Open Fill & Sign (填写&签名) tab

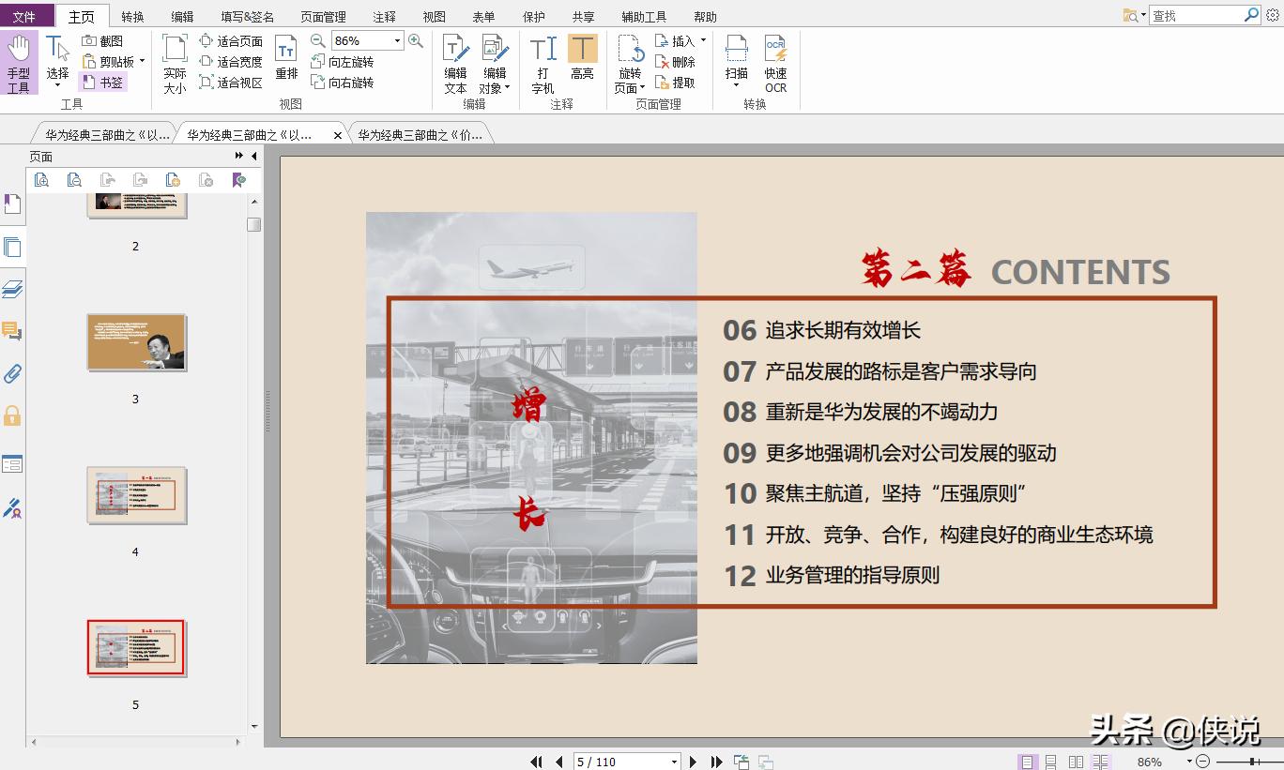pos(248,17)
